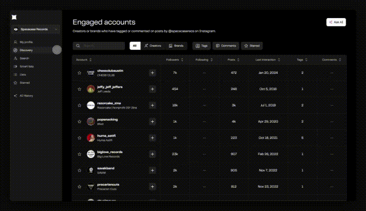Click the plus icon for razorcake_zine
366x211 pixels.
(152, 105)
